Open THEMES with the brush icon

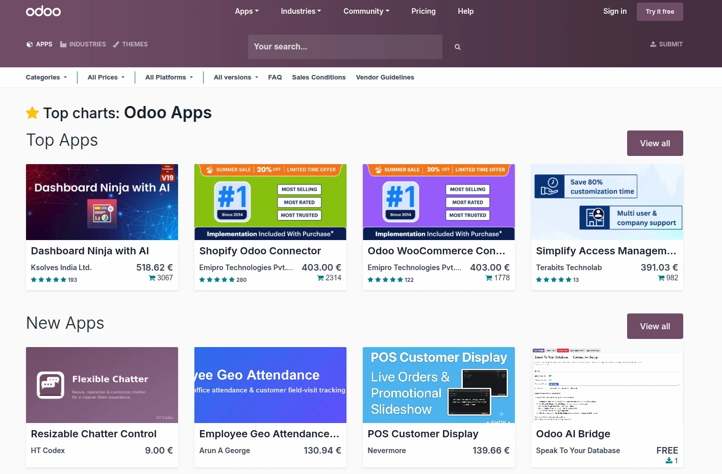130,44
